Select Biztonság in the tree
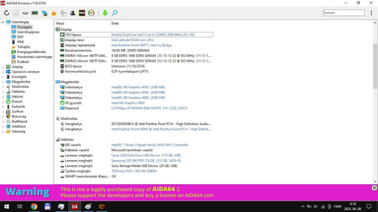The width and height of the screenshot is (378, 212). pyautogui.click(x=19, y=116)
